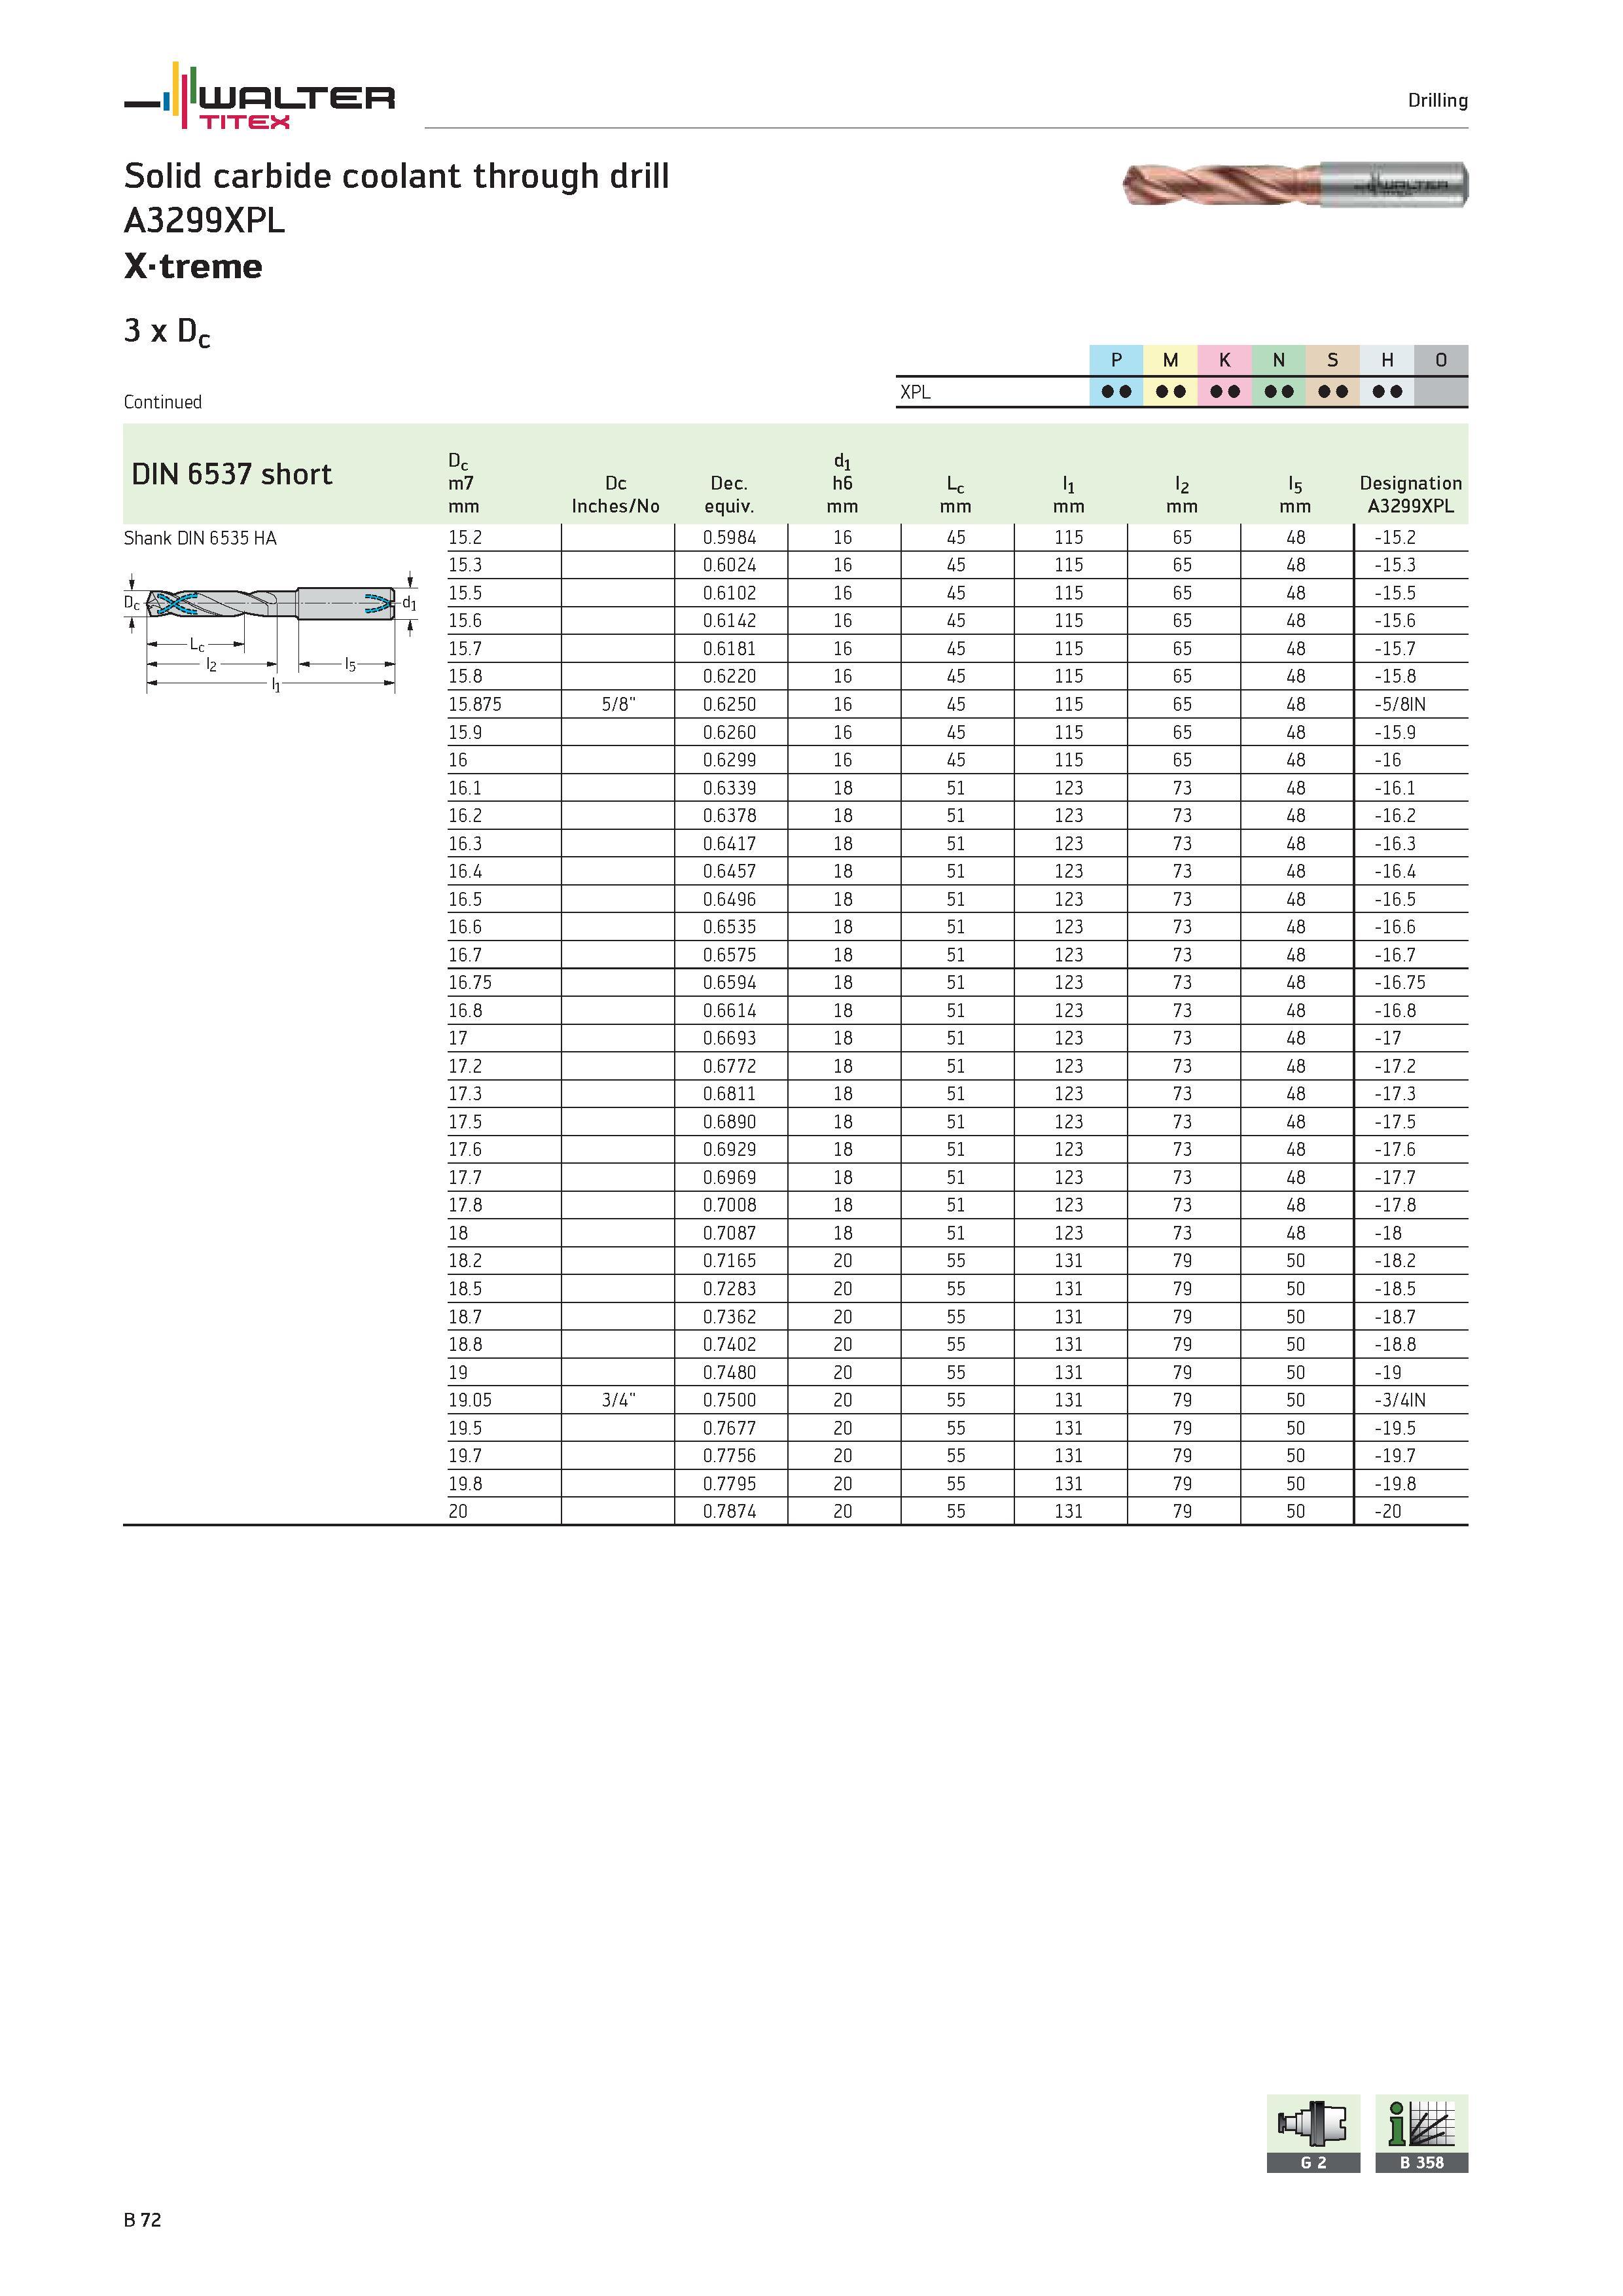This screenshot has width=1623, height=2296.
Task: Click the two dots under the P group
Action: [x=1116, y=391]
